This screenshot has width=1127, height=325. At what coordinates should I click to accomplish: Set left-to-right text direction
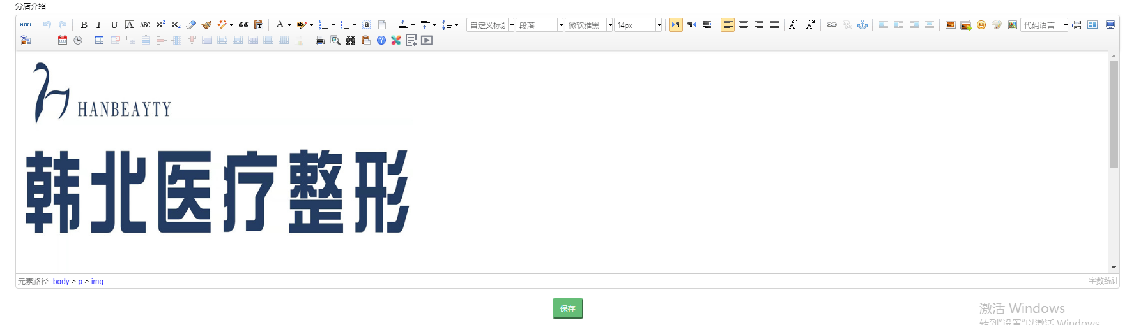point(676,25)
